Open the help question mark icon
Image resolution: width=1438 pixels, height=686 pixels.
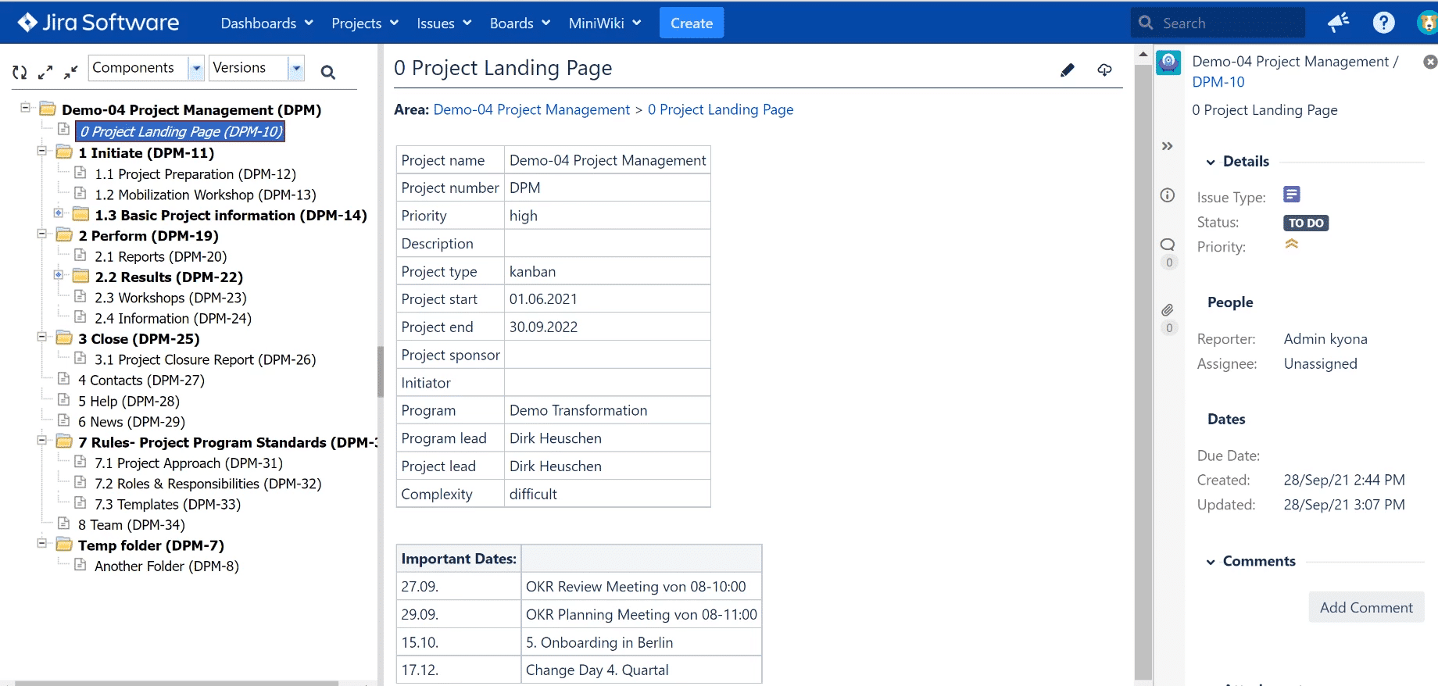pos(1383,23)
